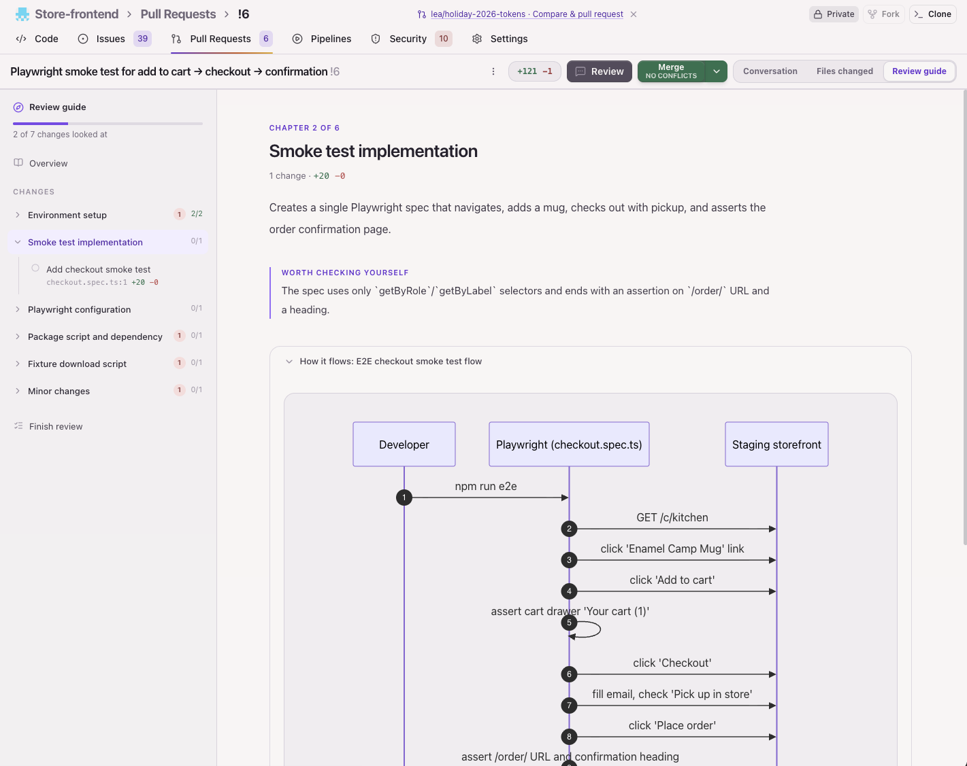Click the Playwright (checkout.spec.ts) participant box
The width and height of the screenshot is (967, 766).
(569, 445)
